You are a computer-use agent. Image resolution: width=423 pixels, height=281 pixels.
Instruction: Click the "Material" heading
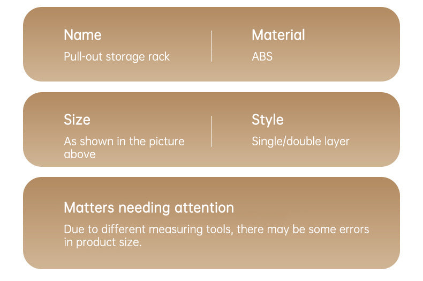(278, 35)
